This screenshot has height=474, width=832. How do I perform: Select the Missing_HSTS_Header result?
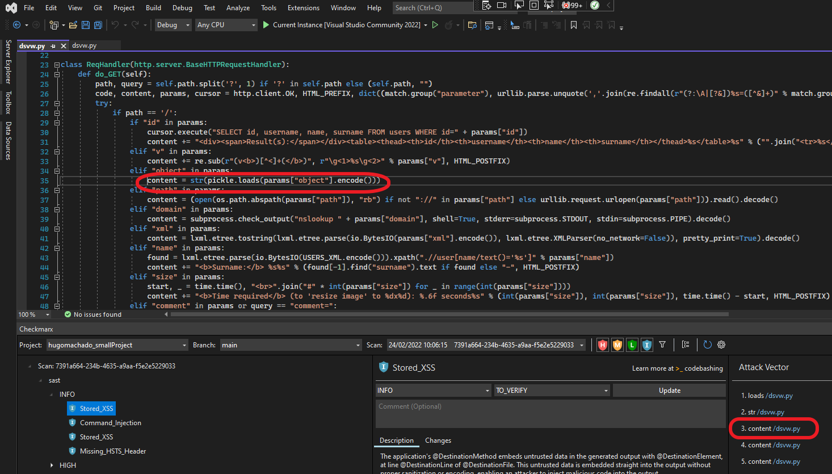[113, 451]
